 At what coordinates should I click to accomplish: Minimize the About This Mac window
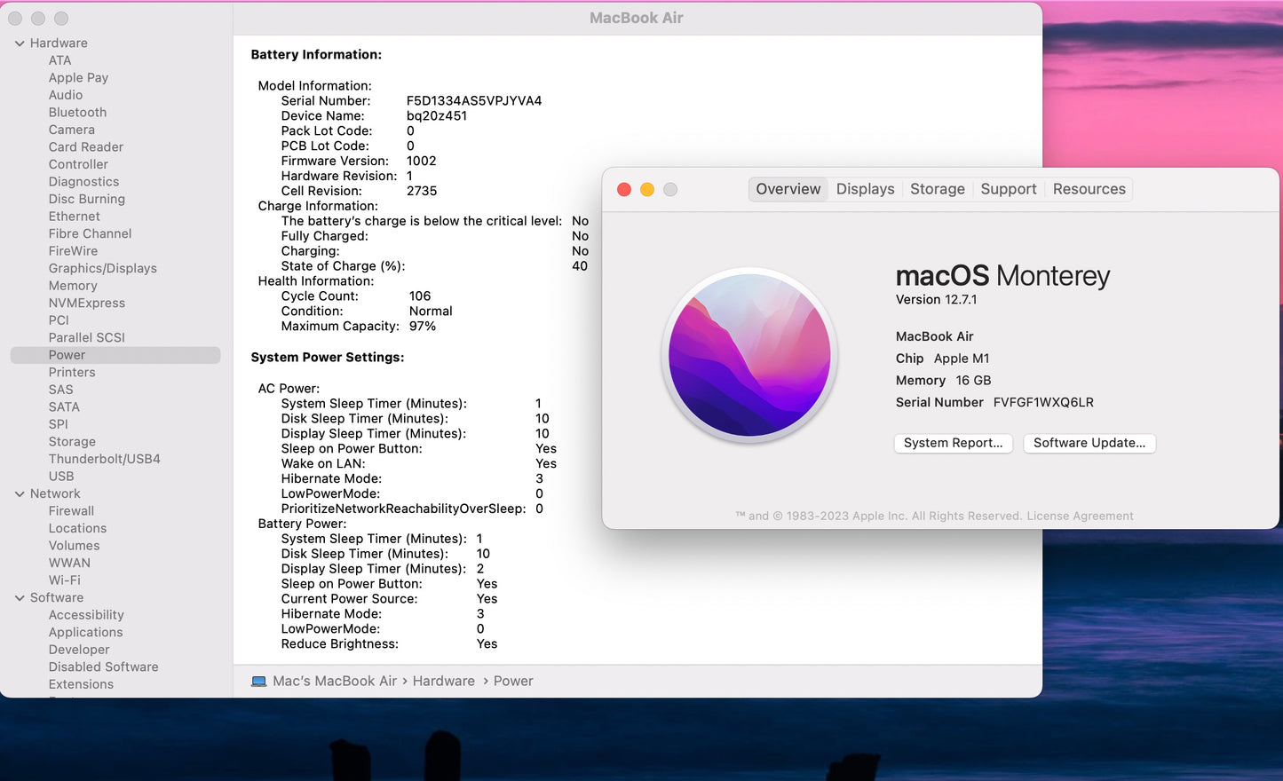[x=647, y=190]
